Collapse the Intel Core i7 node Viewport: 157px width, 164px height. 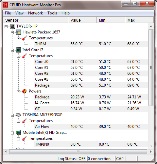coord(12,50)
